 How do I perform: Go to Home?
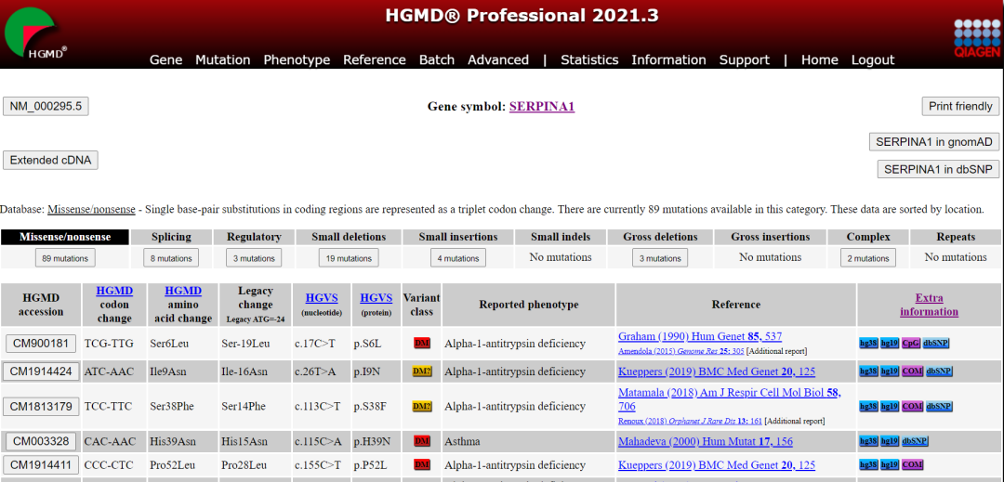pos(820,59)
